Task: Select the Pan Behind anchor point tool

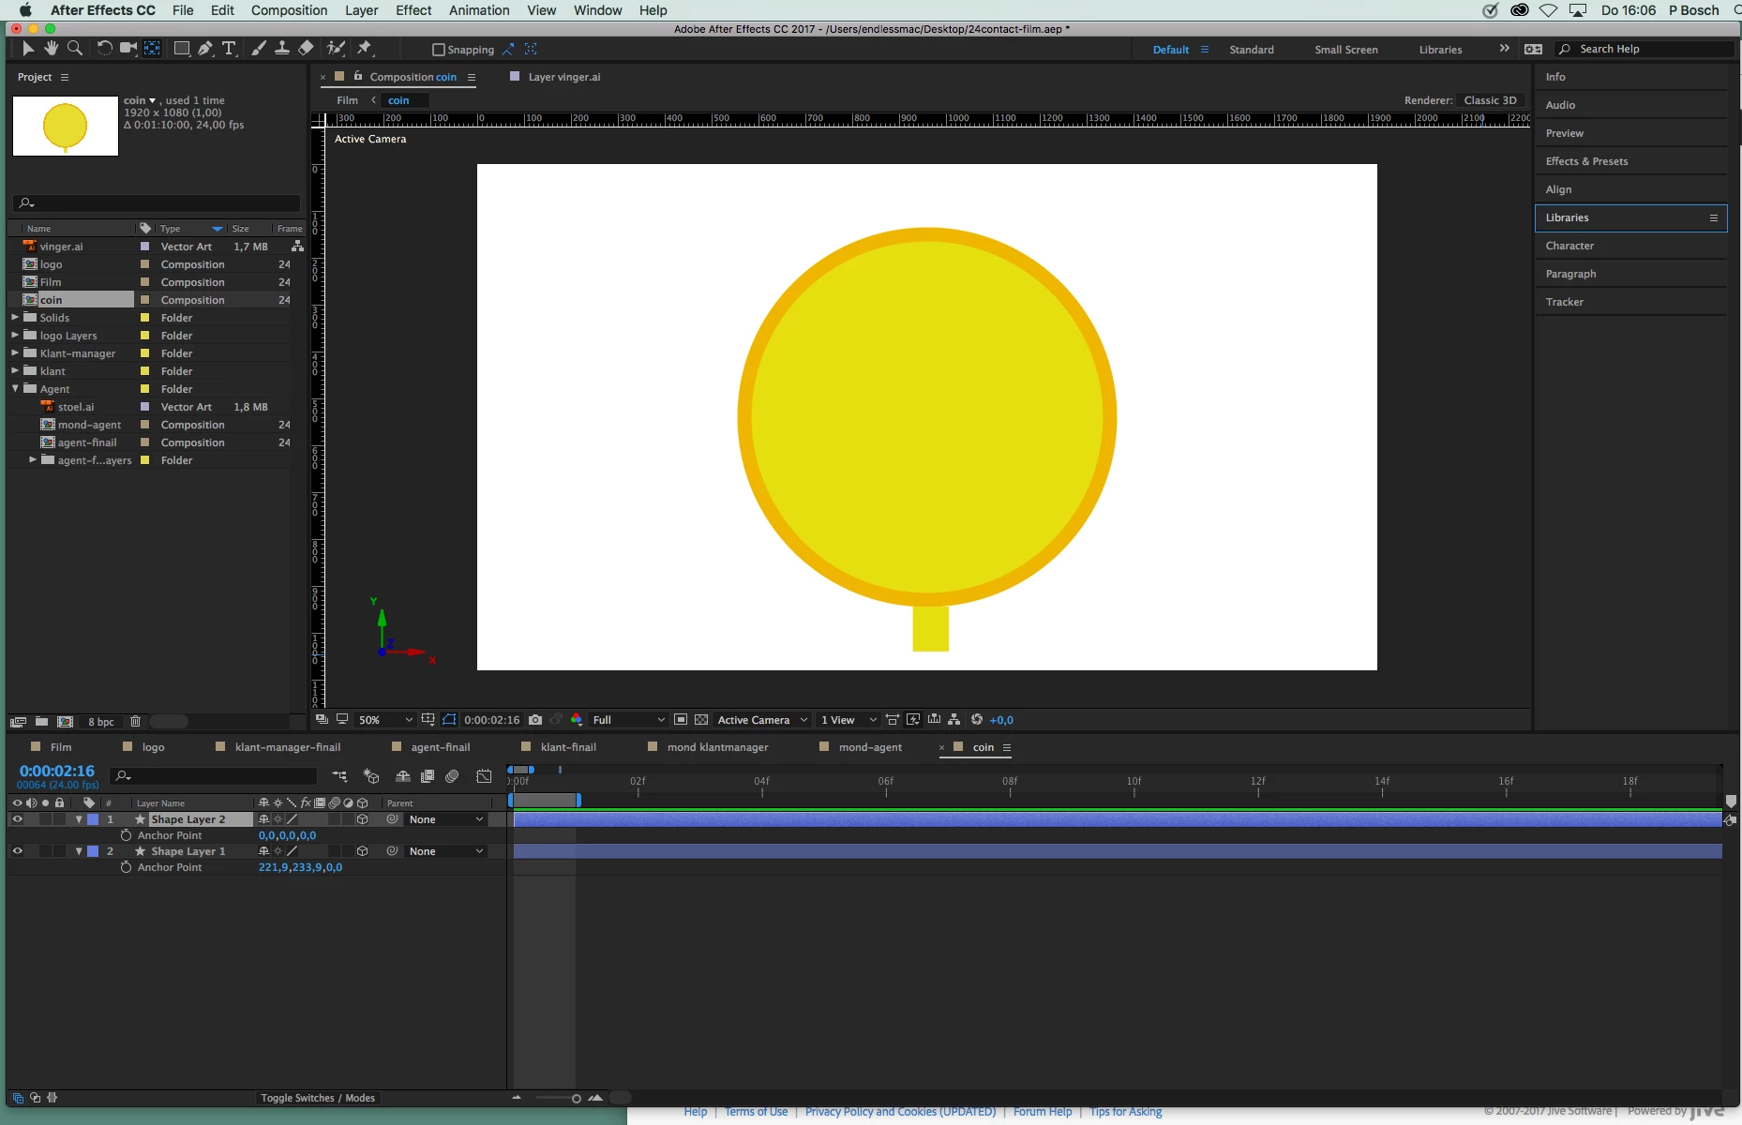Action: (x=152, y=49)
